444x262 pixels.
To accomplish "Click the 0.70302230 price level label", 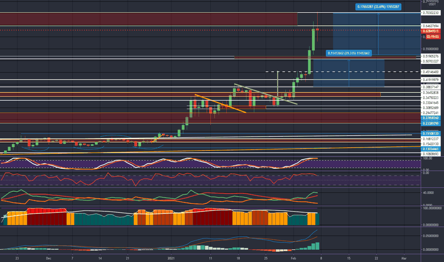I will coord(431,13).
